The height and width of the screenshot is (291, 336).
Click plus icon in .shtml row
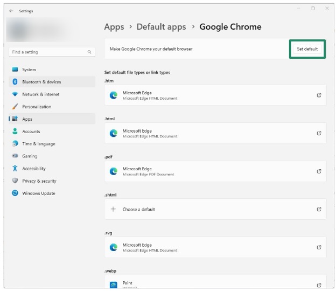point(113,209)
